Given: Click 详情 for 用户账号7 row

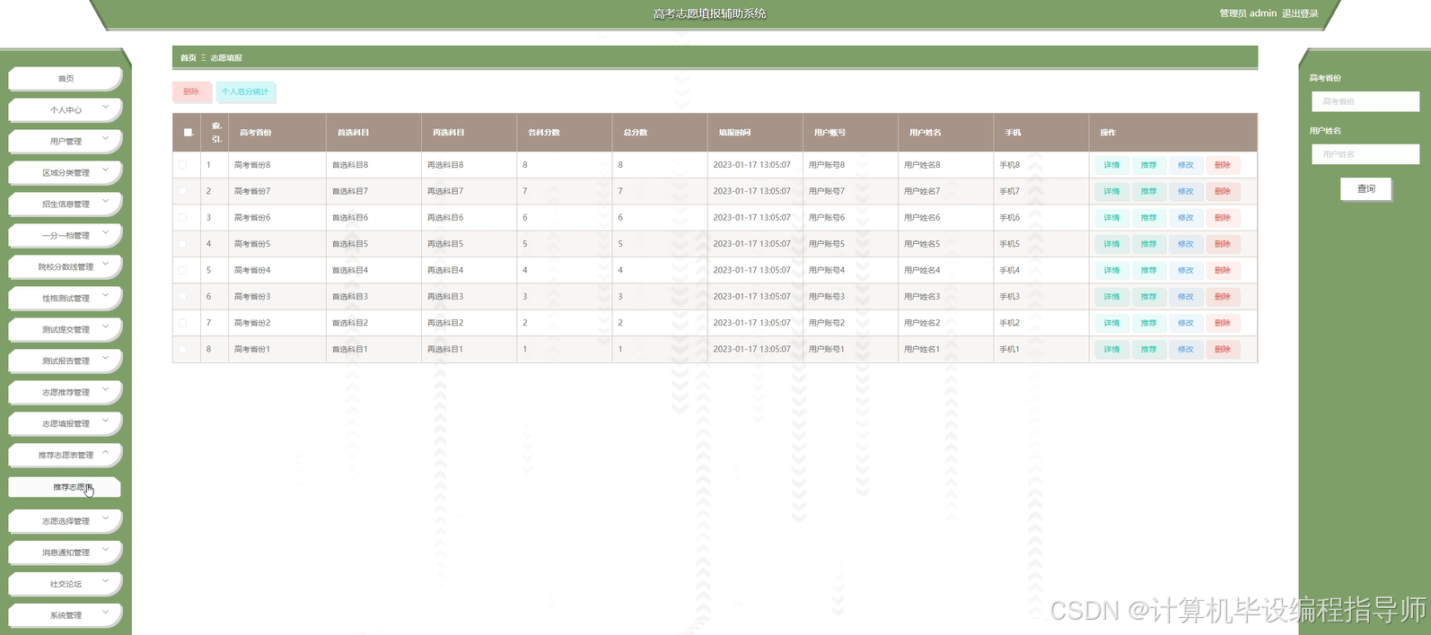Looking at the screenshot, I should (x=1111, y=191).
